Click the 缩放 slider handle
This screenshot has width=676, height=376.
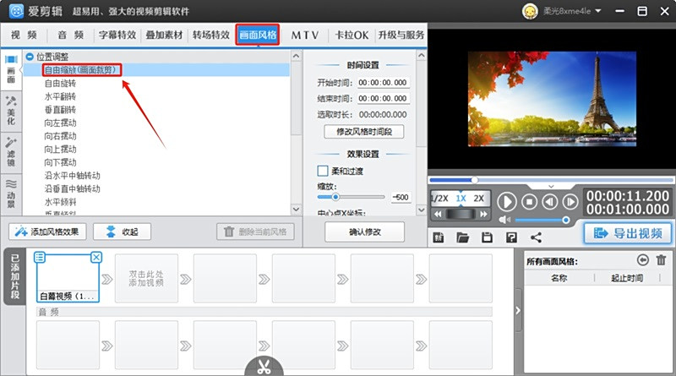click(x=335, y=197)
